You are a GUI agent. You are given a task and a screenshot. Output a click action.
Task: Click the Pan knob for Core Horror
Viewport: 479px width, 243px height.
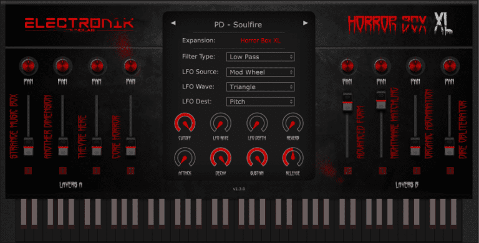tap(131, 65)
